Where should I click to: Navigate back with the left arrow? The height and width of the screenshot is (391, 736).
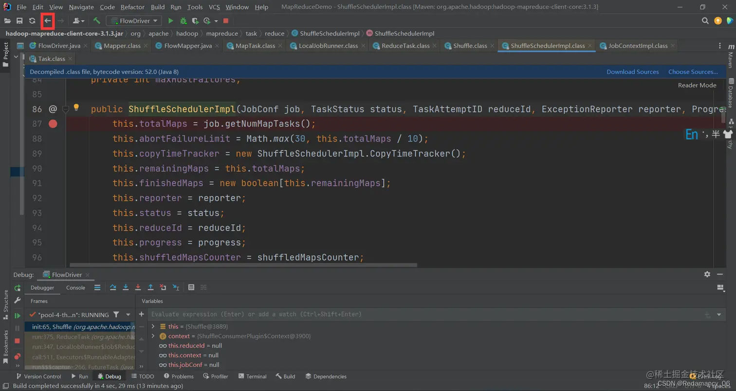[x=48, y=21]
